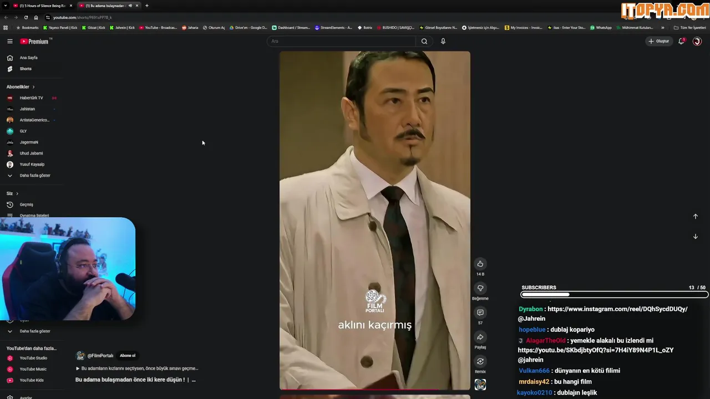Open the sound thumbnail below Remix
This screenshot has height=399, width=710.
[480, 385]
